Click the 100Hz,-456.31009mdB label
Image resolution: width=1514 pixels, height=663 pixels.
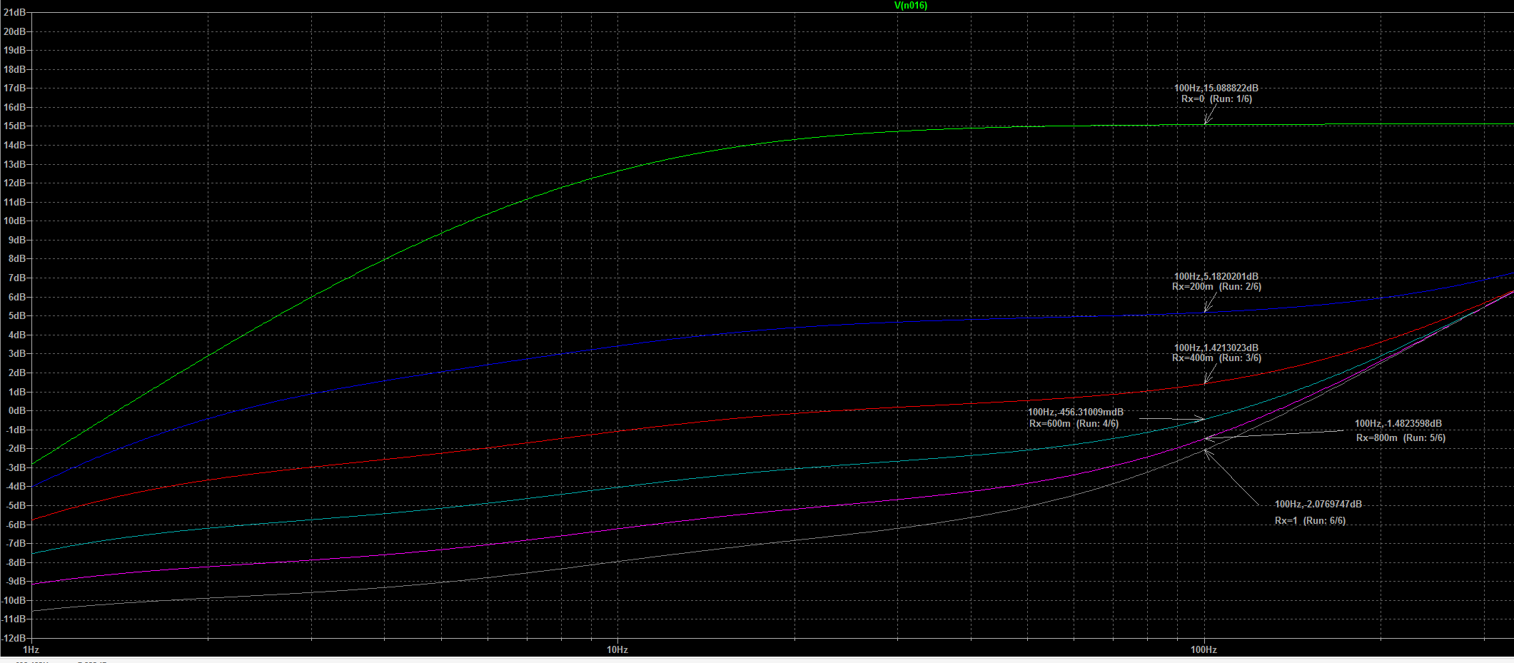pyautogui.click(x=1075, y=413)
